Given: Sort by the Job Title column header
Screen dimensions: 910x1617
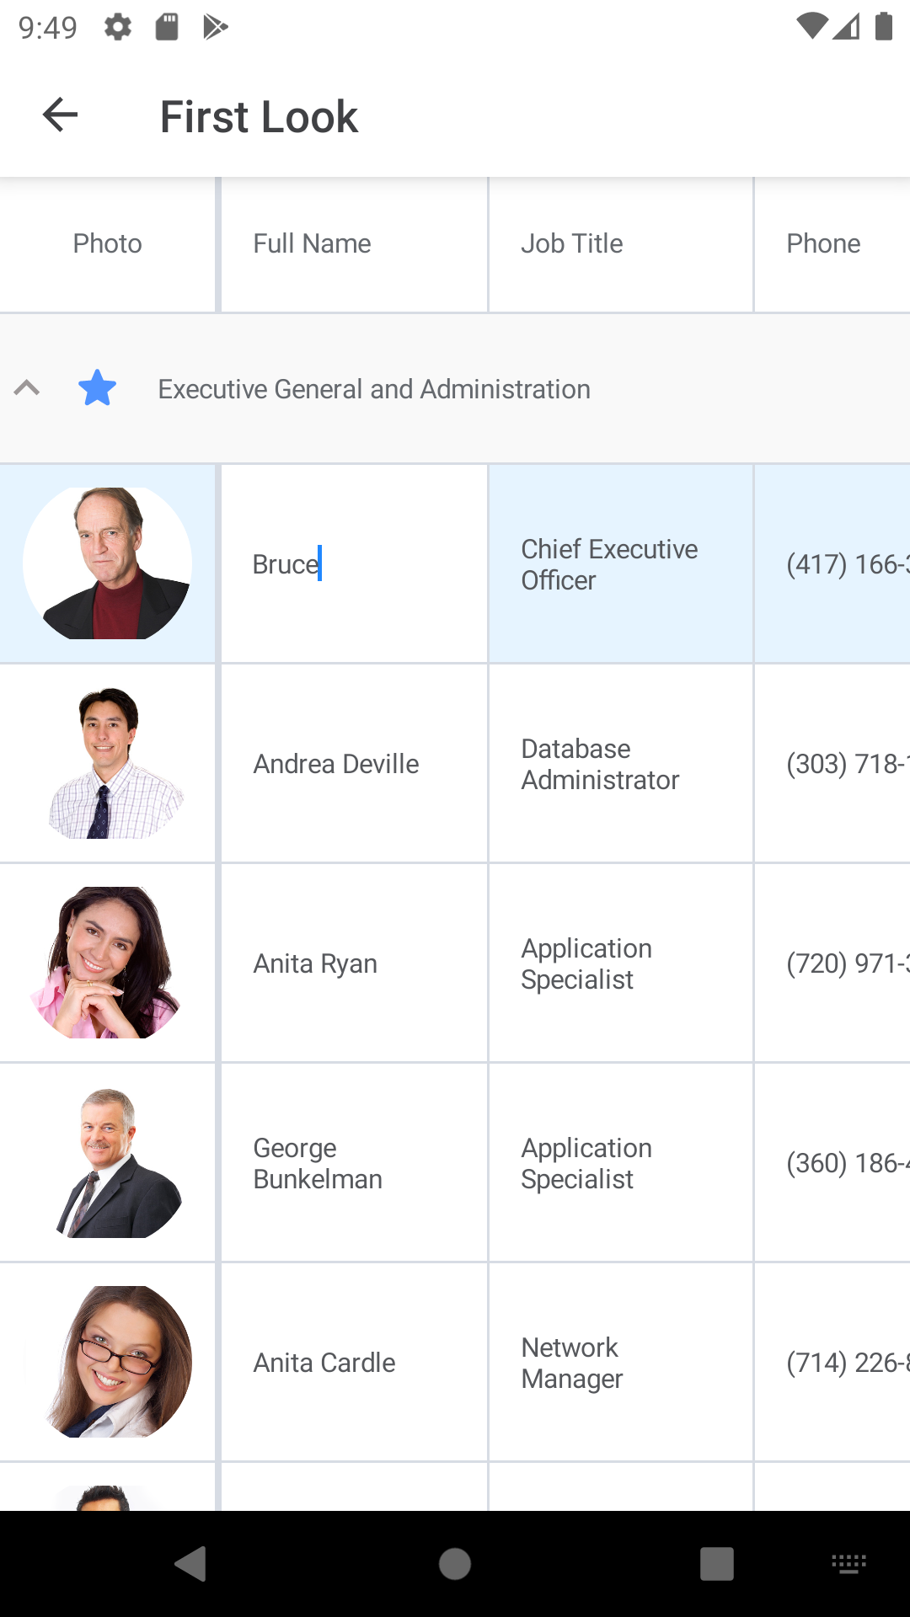Looking at the screenshot, I should click(571, 243).
